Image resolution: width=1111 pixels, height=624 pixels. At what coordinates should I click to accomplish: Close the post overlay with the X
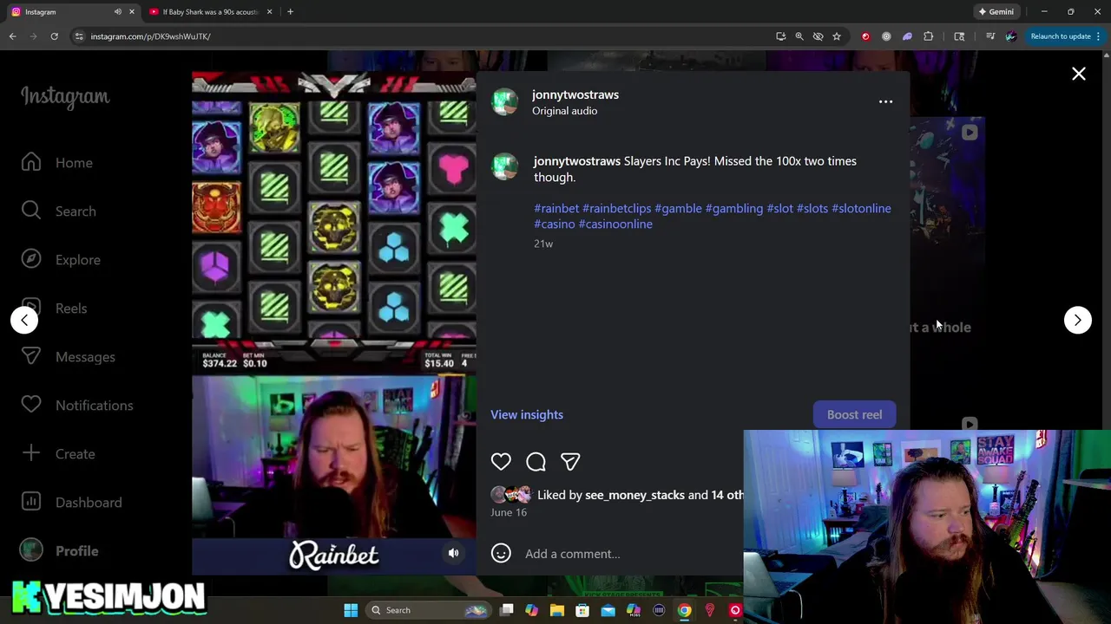tap(1078, 75)
